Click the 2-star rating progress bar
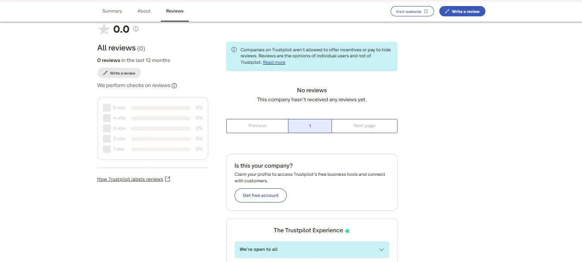582x262 pixels. tap(161, 139)
